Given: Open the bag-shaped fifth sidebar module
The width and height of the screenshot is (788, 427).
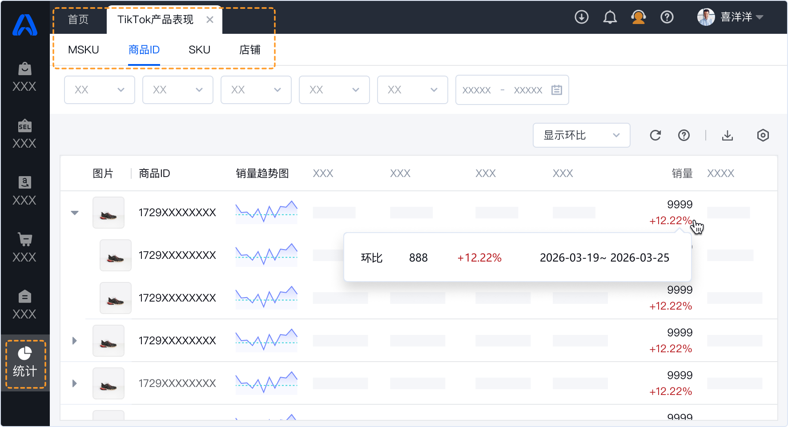Looking at the screenshot, I should click(24, 305).
